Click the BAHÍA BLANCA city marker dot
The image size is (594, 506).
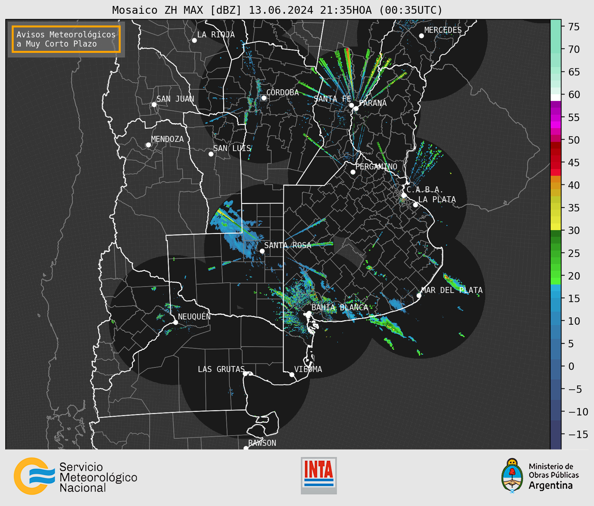[x=309, y=313]
